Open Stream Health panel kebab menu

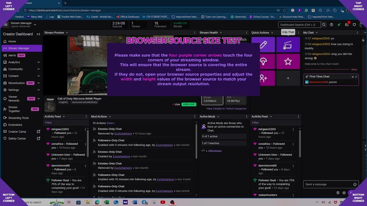[x=247, y=33]
